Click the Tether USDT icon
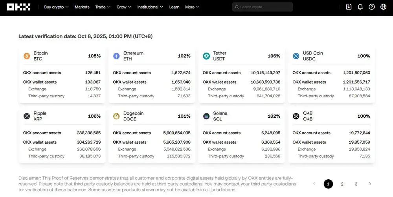The image size is (393, 197). click(206, 56)
